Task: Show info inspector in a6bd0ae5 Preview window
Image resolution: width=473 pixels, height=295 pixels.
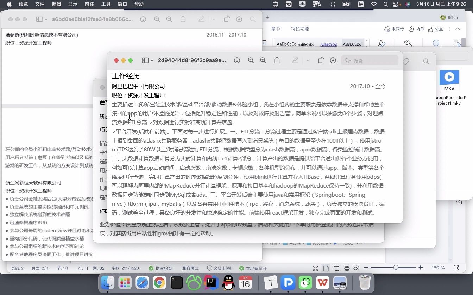Action: click(x=143, y=19)
